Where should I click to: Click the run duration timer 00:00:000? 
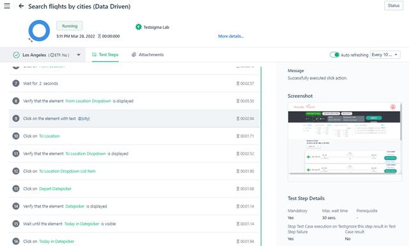point(111,36)
